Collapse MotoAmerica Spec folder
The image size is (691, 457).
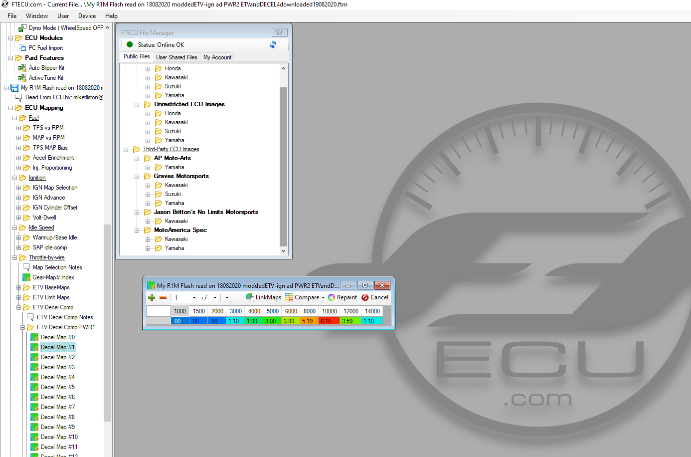(137, 230)
